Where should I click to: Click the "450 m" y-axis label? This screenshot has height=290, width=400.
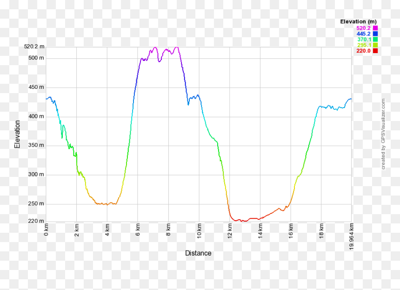click(36, 87)
